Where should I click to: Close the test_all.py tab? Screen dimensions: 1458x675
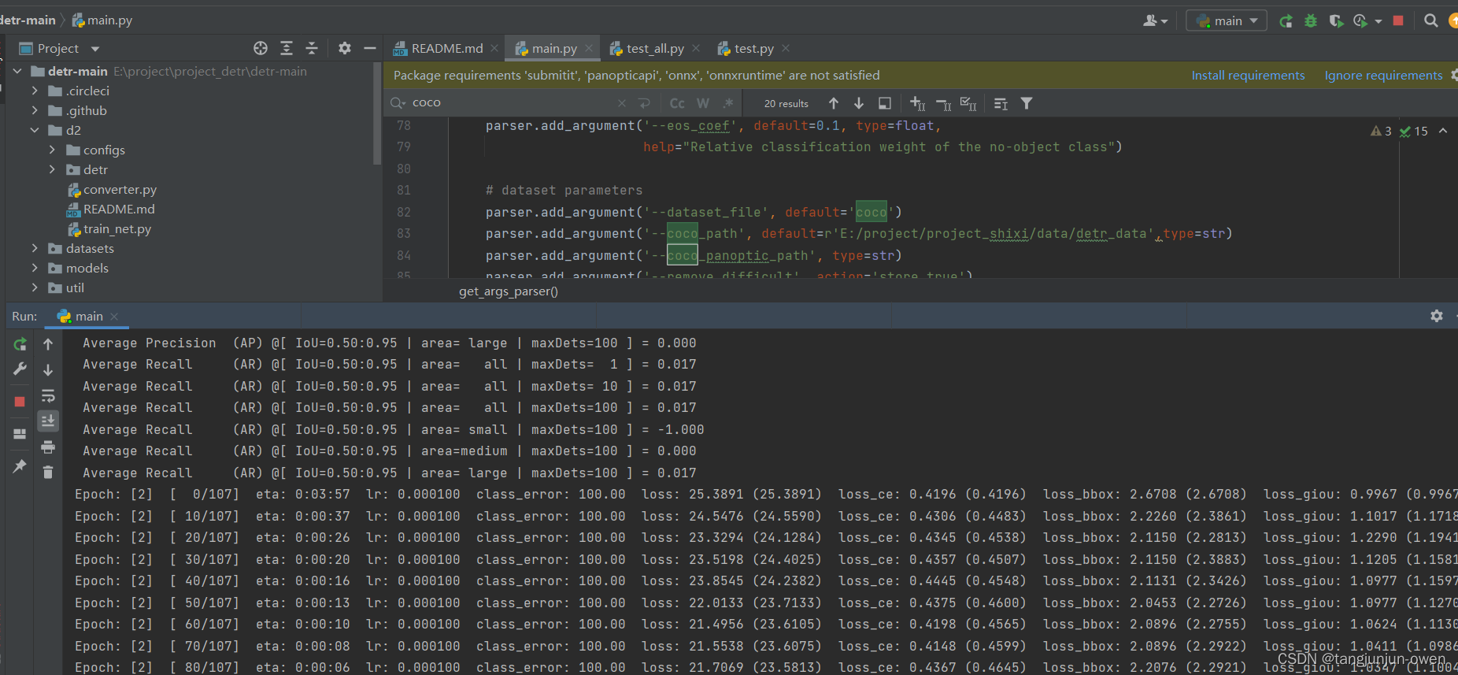(x=696, y=49)
